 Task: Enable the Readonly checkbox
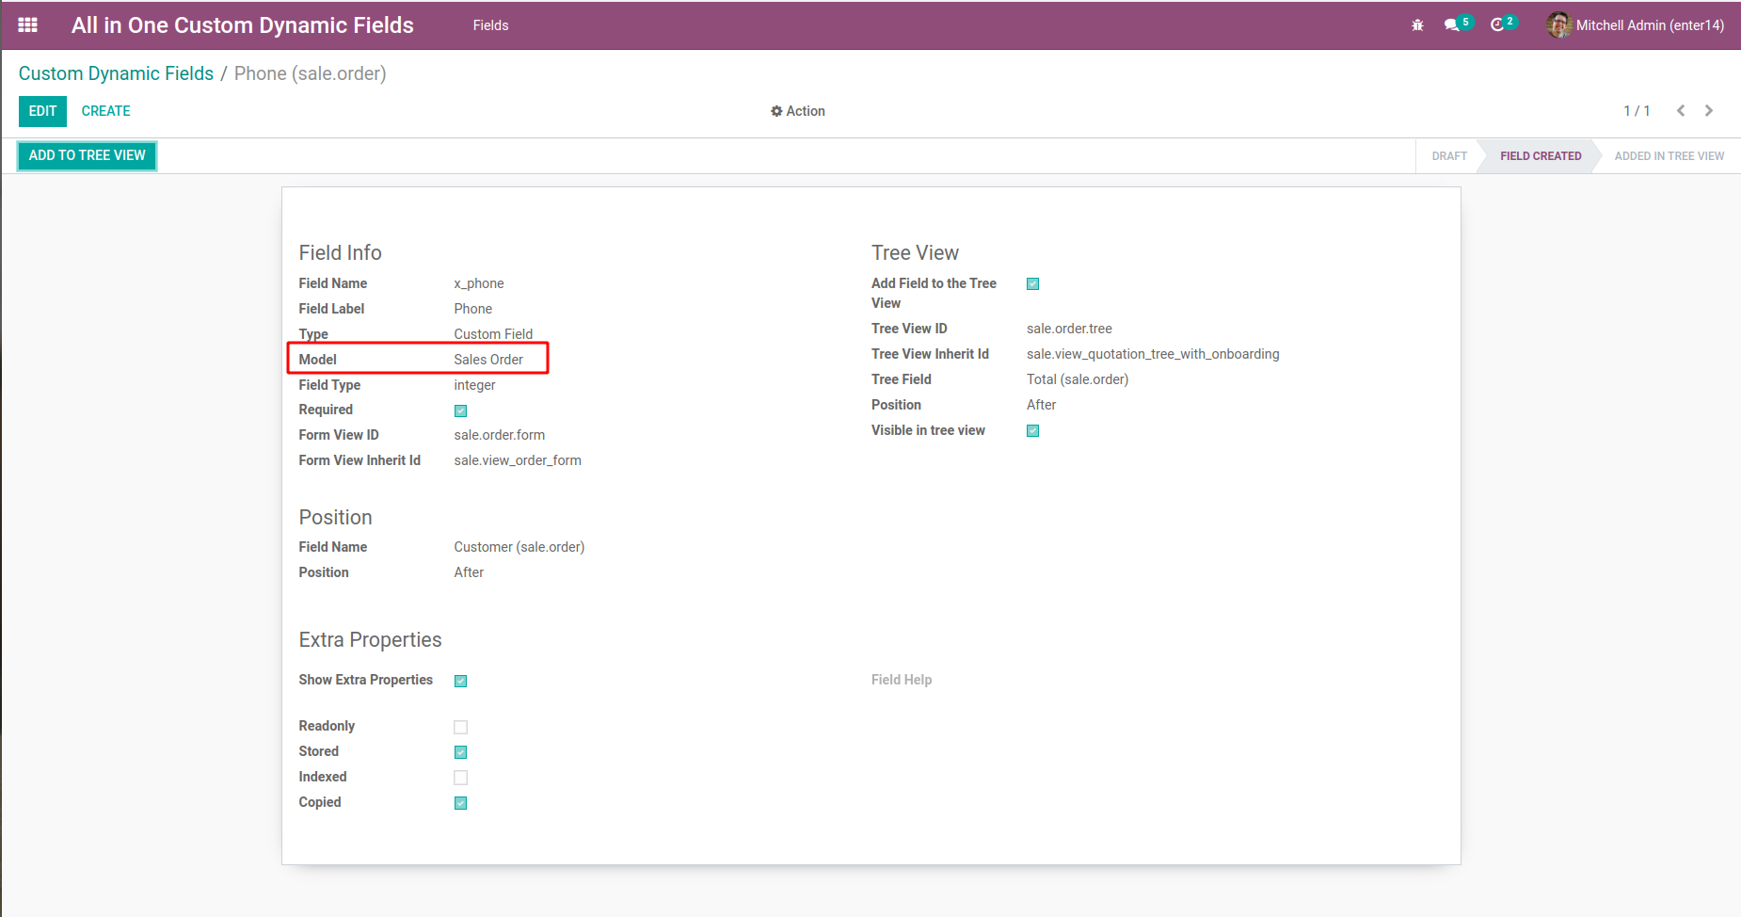point(460,727)
